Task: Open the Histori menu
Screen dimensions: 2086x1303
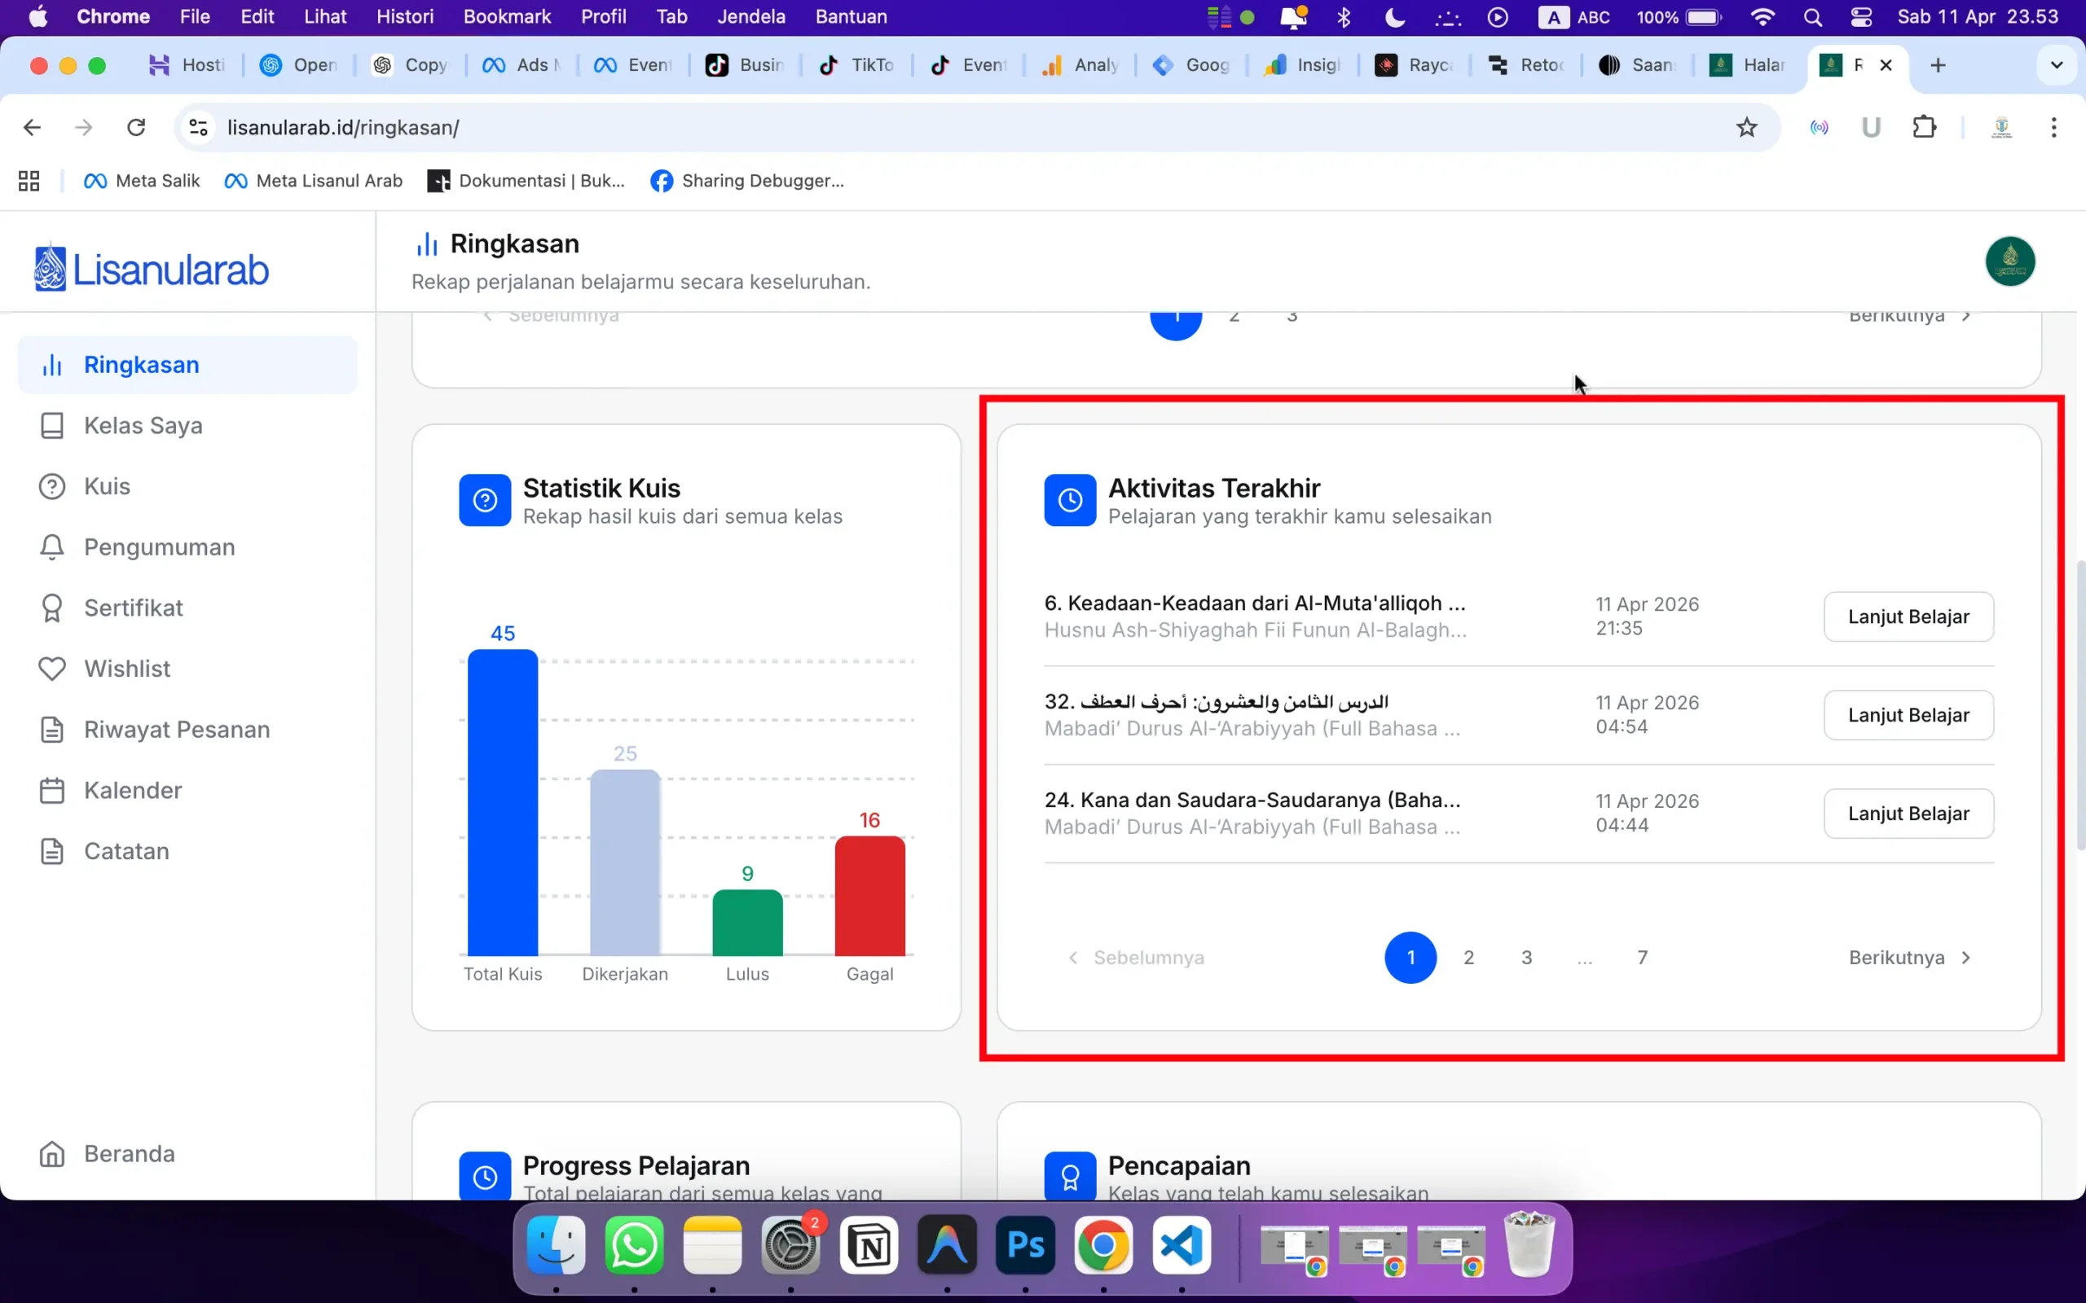Action: (404, 17)
